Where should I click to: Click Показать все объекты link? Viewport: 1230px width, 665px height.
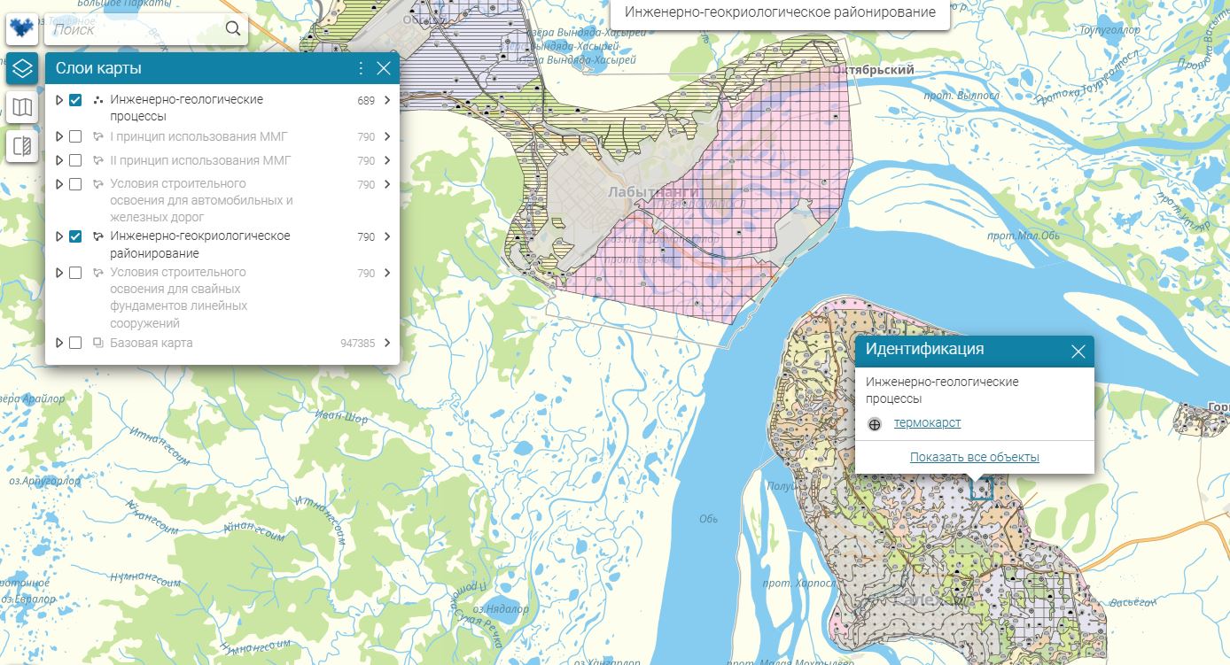(974, 457)
